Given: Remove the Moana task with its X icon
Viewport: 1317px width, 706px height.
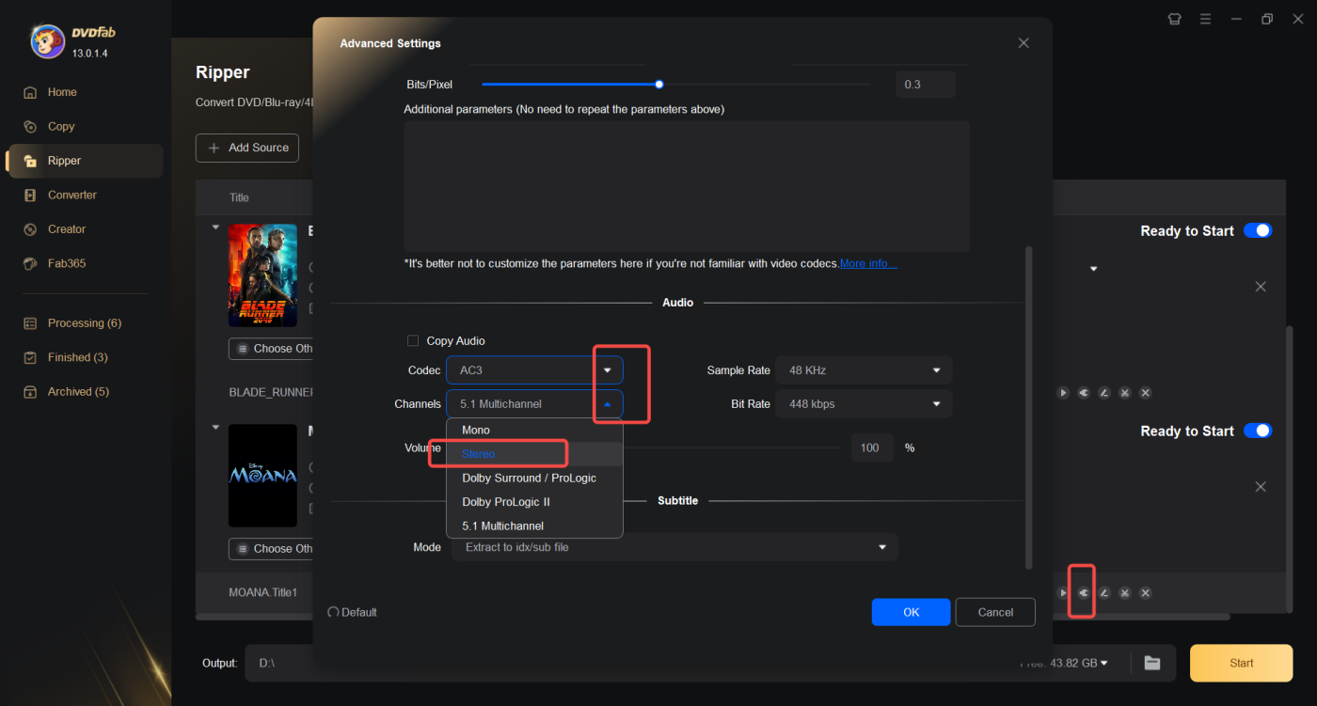Looking at the screenshot, I should [x=1261, y=487].
